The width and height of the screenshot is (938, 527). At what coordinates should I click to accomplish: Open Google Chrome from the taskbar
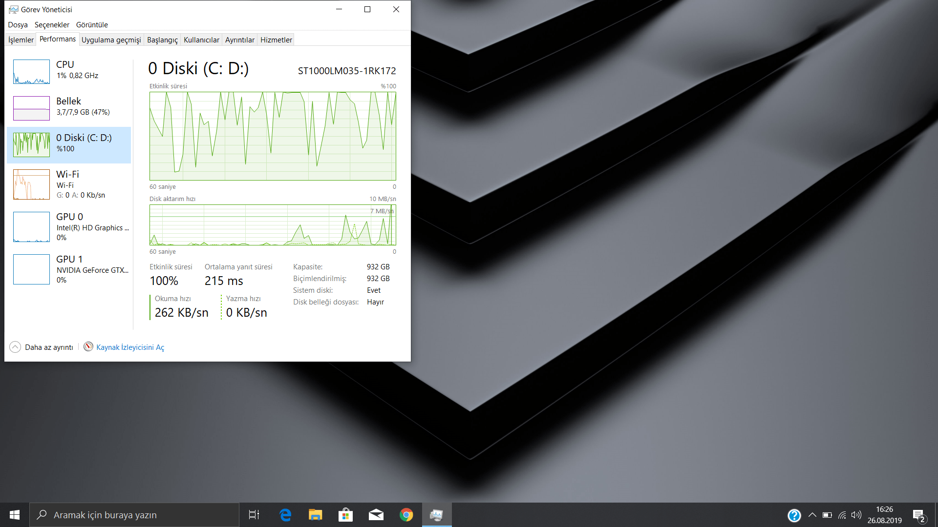pos(406,515)
